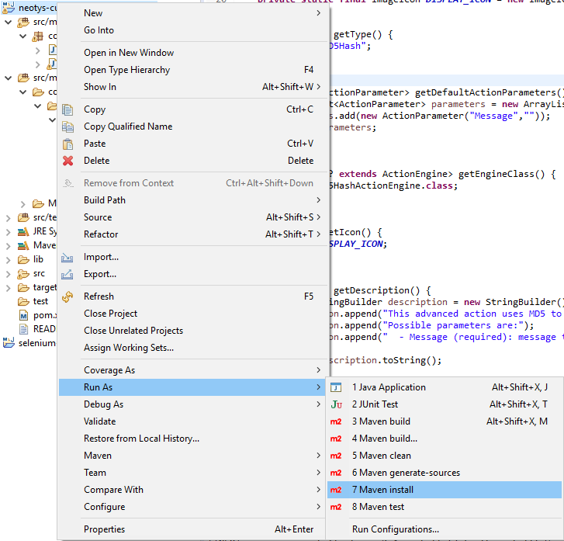The width and height of the screenshot is (564, 541).
Task: Click Close Unrelated Projects entry
Action: tap(133, 331)
